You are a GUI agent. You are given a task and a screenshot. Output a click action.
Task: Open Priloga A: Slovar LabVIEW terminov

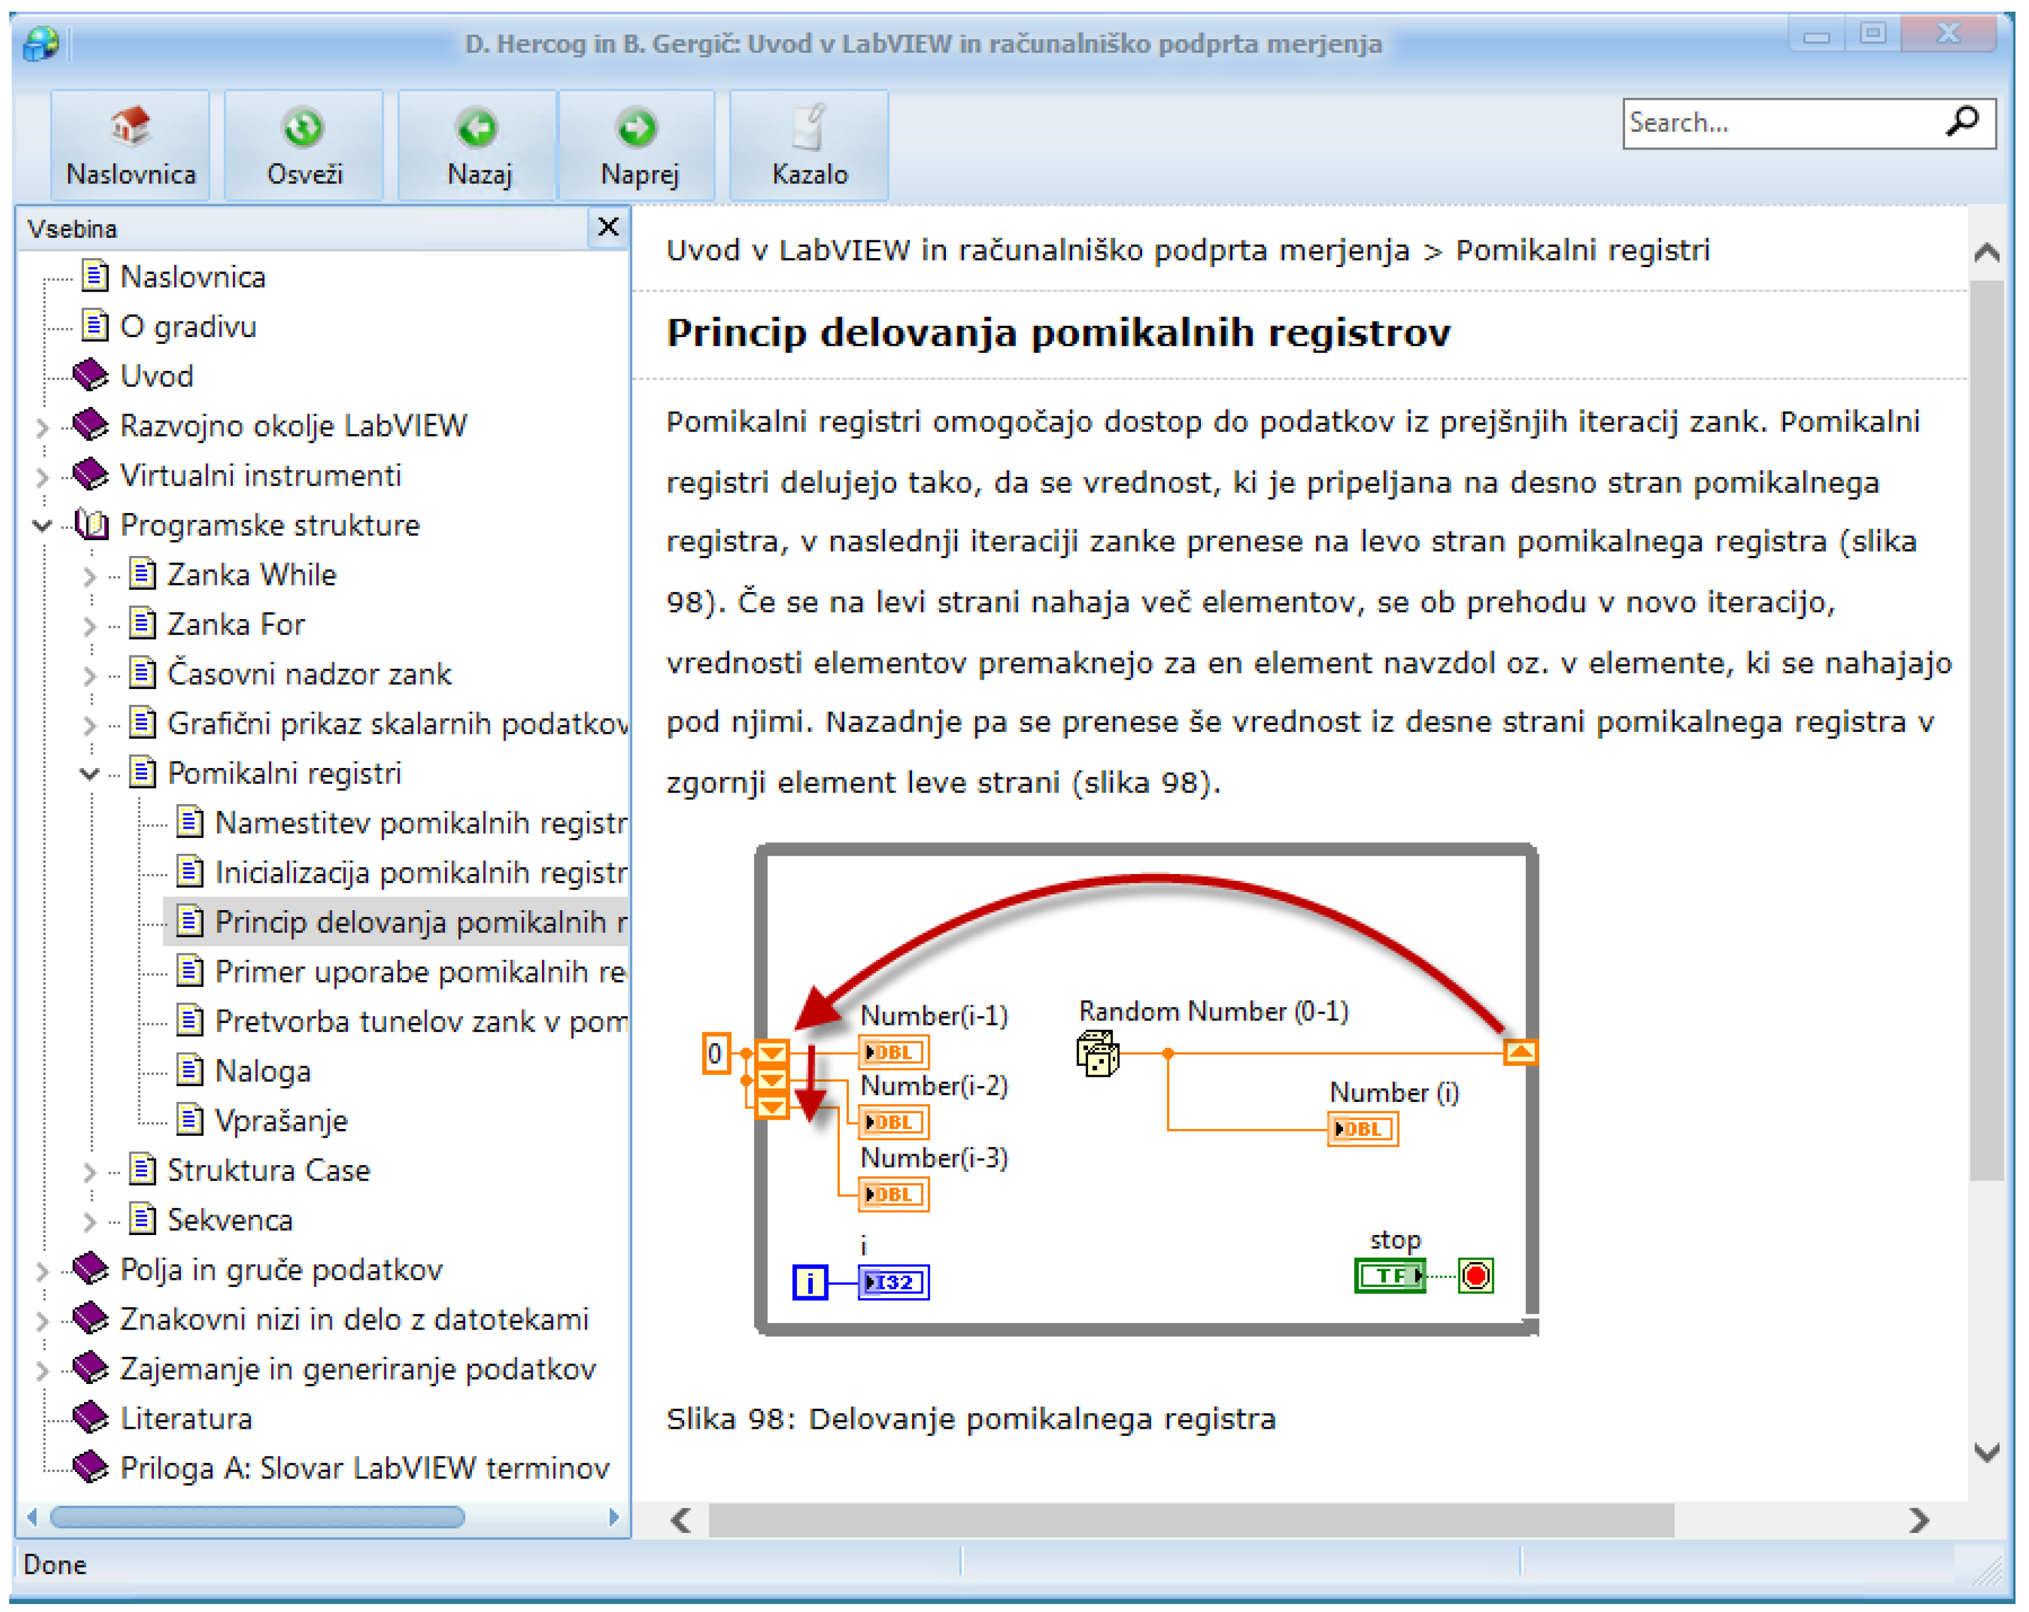pos(365,1468)
